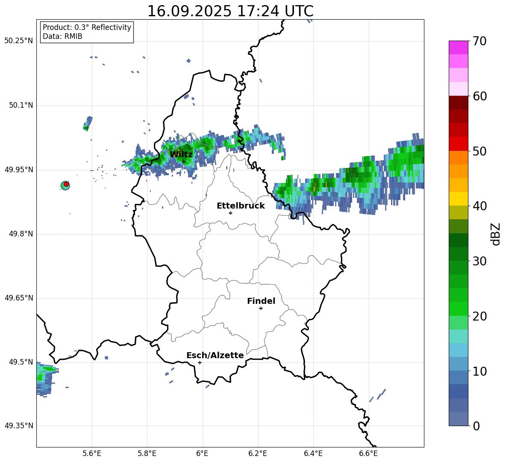Screen dimensions: 506x462
Task: Pick the olive swatch just below 40 dBZ
Action: click(458, 212)
